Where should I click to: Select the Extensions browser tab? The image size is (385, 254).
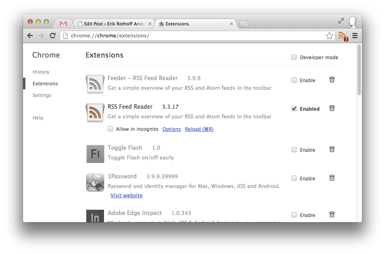pyautogui.click(x=195, y=24)
